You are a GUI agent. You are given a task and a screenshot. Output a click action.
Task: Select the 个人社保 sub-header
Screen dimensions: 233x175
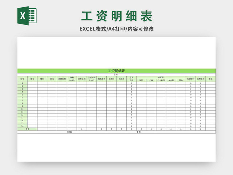(161, 80)
